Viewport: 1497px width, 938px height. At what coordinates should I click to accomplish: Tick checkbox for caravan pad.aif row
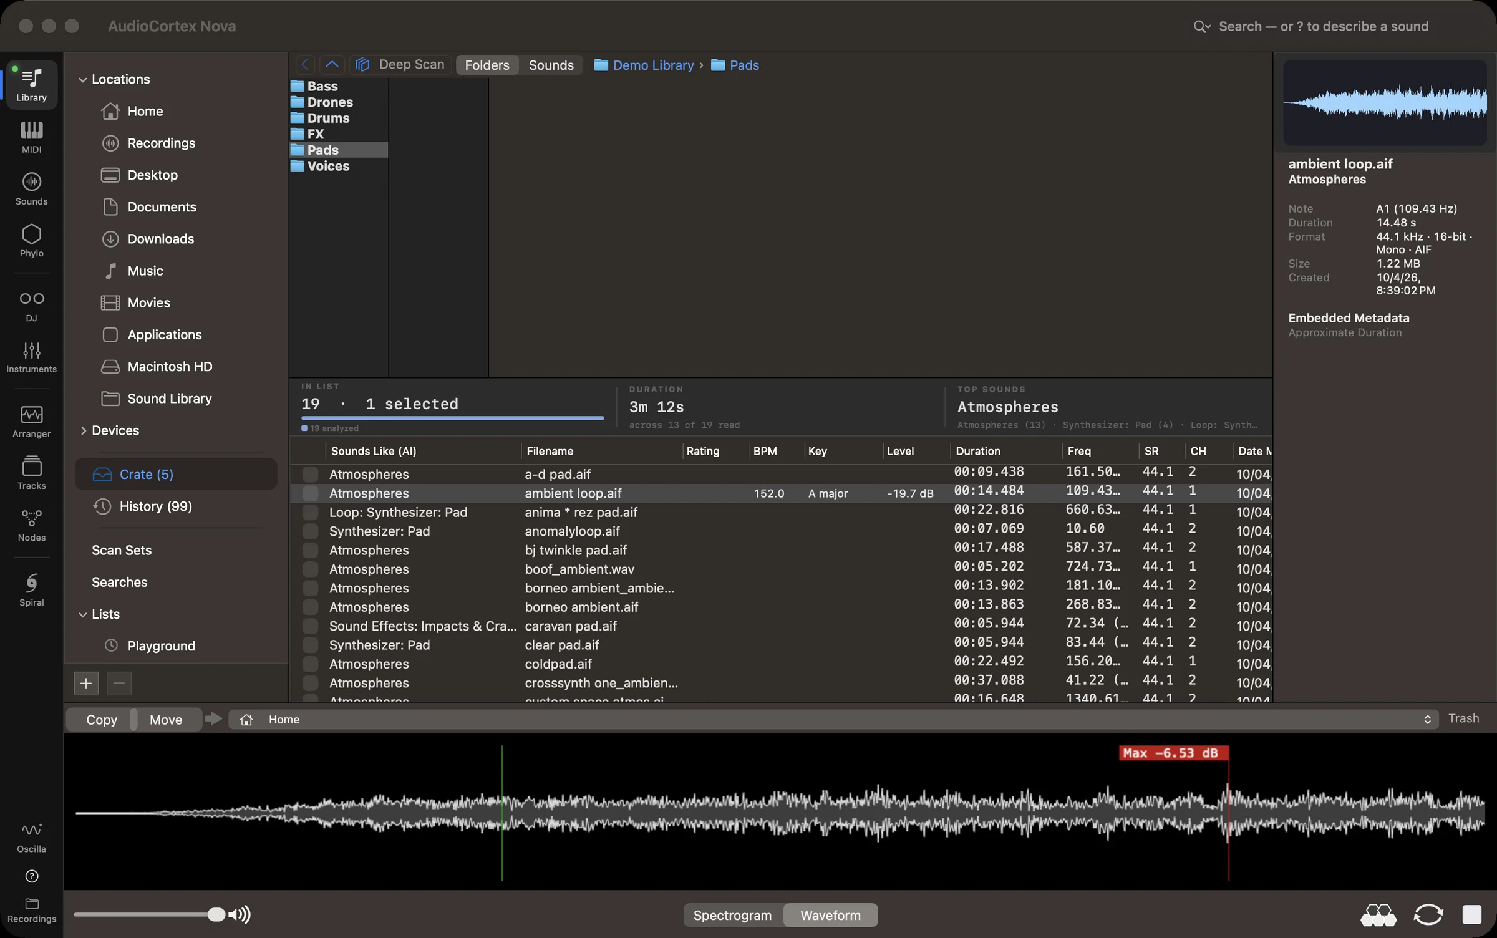(310, 626)
